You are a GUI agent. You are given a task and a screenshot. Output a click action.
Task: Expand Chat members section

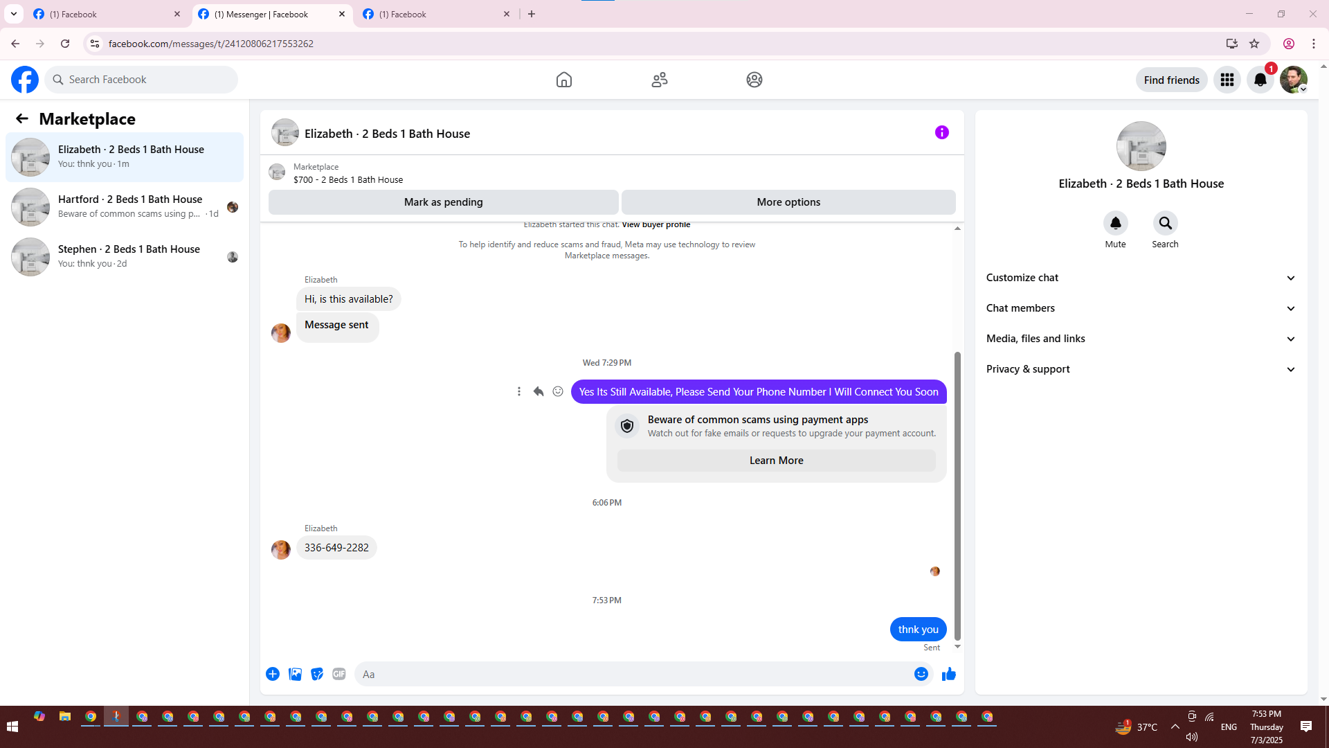1140,308
